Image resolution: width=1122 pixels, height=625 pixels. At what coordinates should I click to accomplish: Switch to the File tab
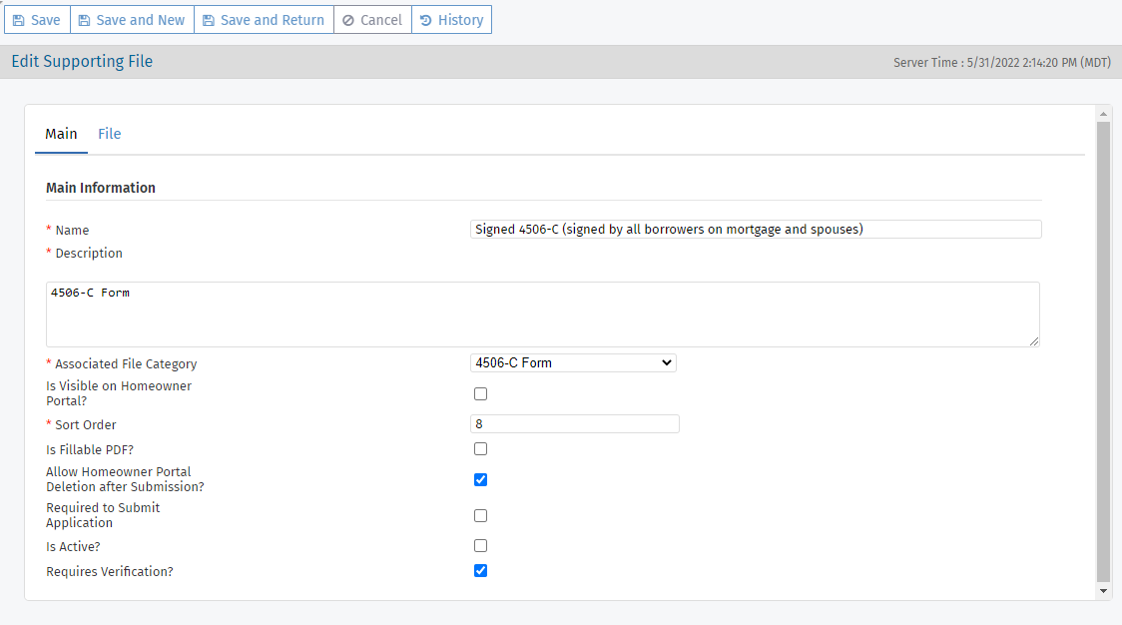pyautogui.click(x=109, y=134)
